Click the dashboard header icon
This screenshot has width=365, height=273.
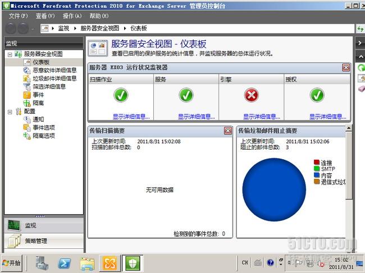pos(98,48)
